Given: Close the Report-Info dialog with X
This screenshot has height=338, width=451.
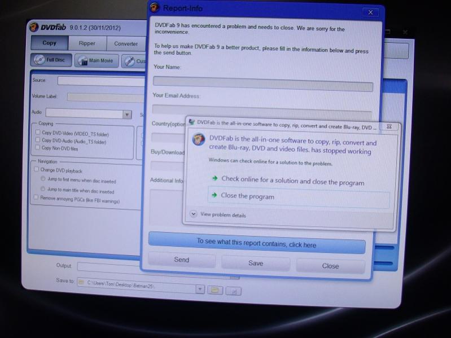Looking at the screenshot, I should [x=371, y=12].
